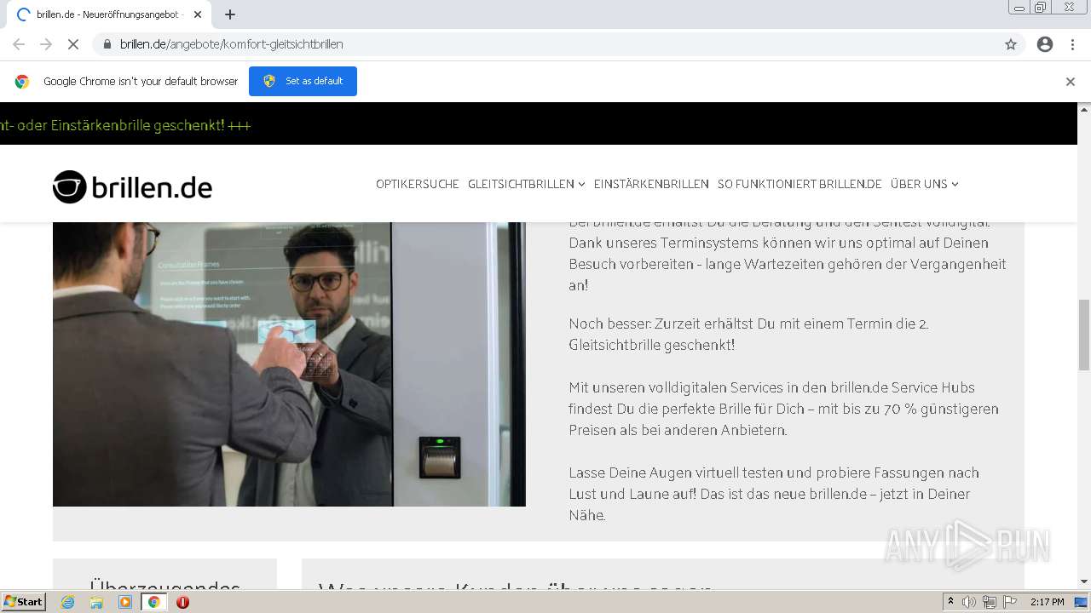Open the Action Center flag icon
This screenshot has width=1091, height=613.
(x=1010, y=602)
